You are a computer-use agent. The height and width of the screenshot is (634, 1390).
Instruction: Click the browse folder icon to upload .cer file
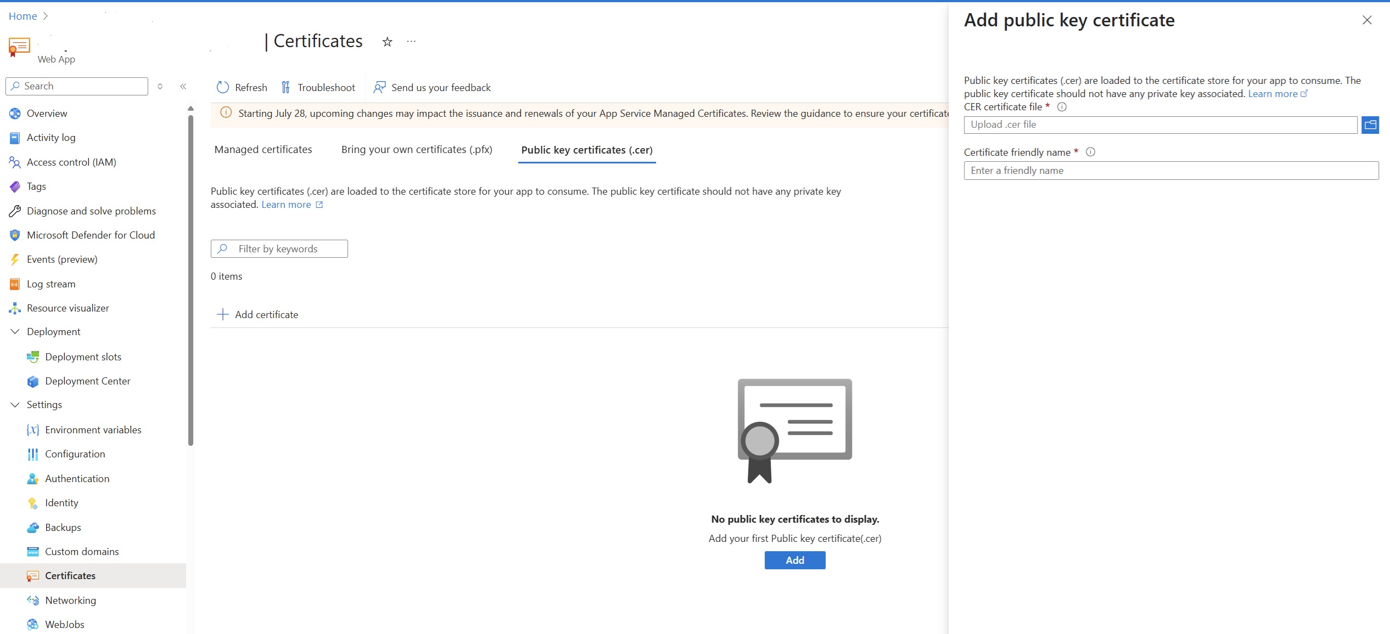tap(1370, 124)
